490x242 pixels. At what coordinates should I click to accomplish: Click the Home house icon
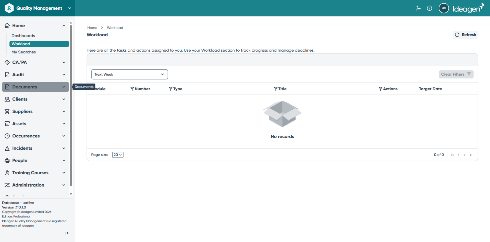7,25
